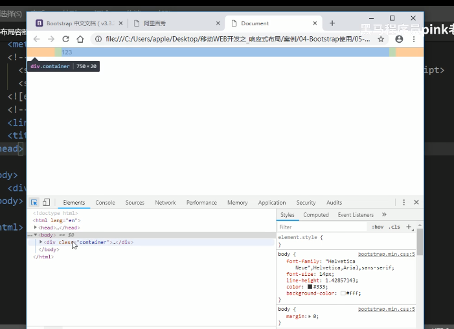The height and width of the screenshot is (329, 454).
Task: Click the browser forward arrow
Action: [x=51, y=39]
